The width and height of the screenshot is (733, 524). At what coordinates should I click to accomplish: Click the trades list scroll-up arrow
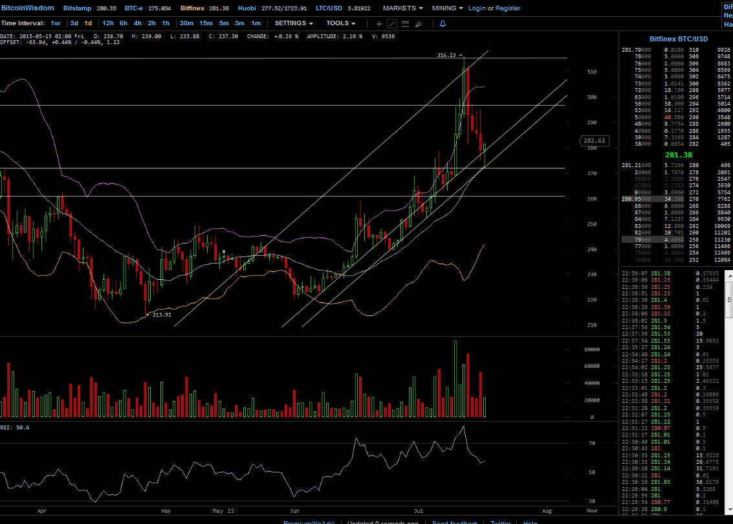[728, 276]
